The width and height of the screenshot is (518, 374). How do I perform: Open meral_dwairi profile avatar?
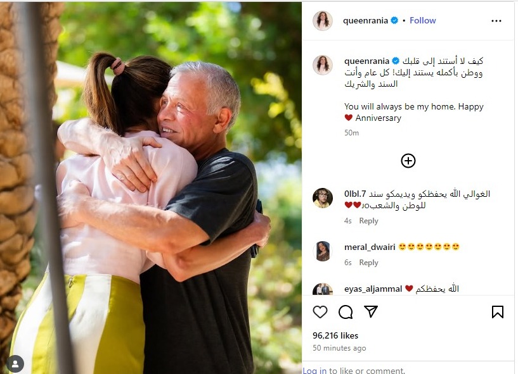[x=323, y=251]
